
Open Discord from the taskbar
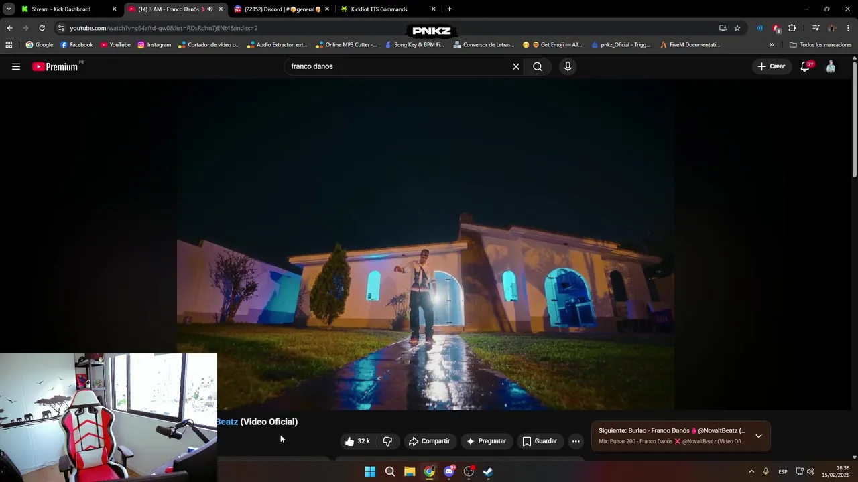pyautogui.click(x=449, y=471)
